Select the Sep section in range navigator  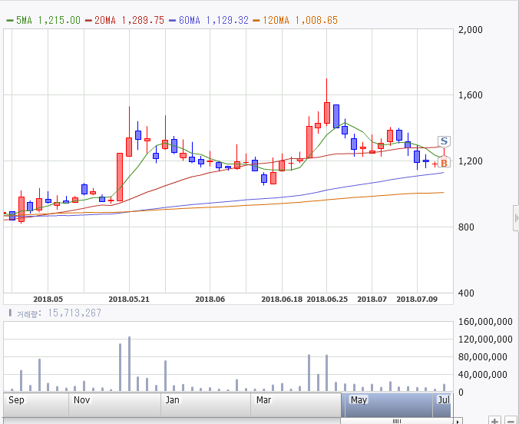tap(36, 405)
